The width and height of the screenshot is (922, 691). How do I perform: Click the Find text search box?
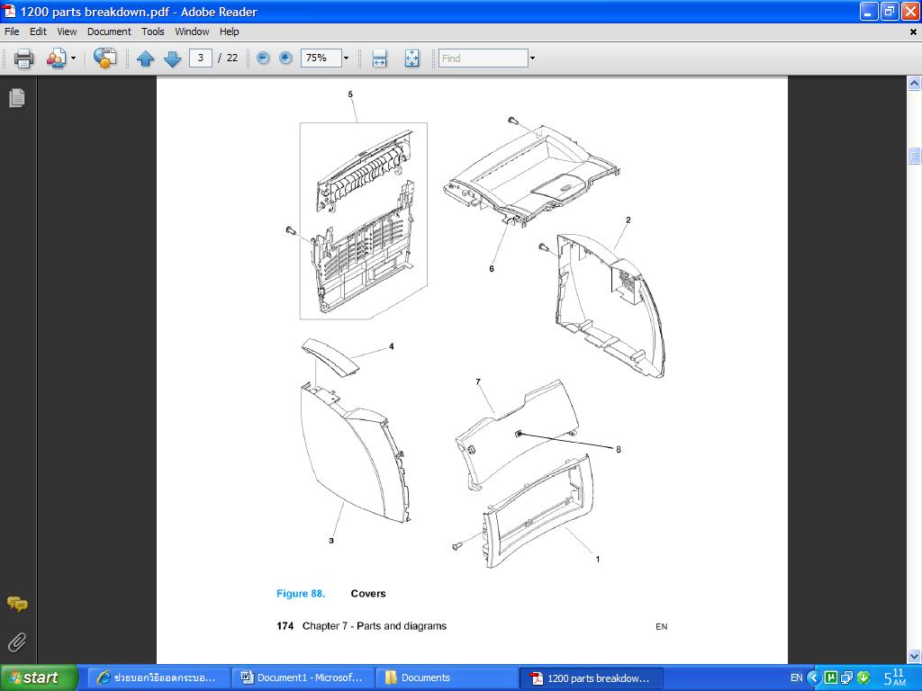click(484, 58)
